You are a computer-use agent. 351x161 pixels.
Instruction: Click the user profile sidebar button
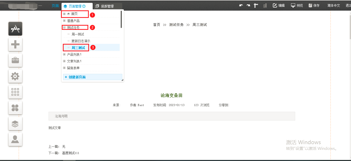pyautogui.click(x=15, y=139)
